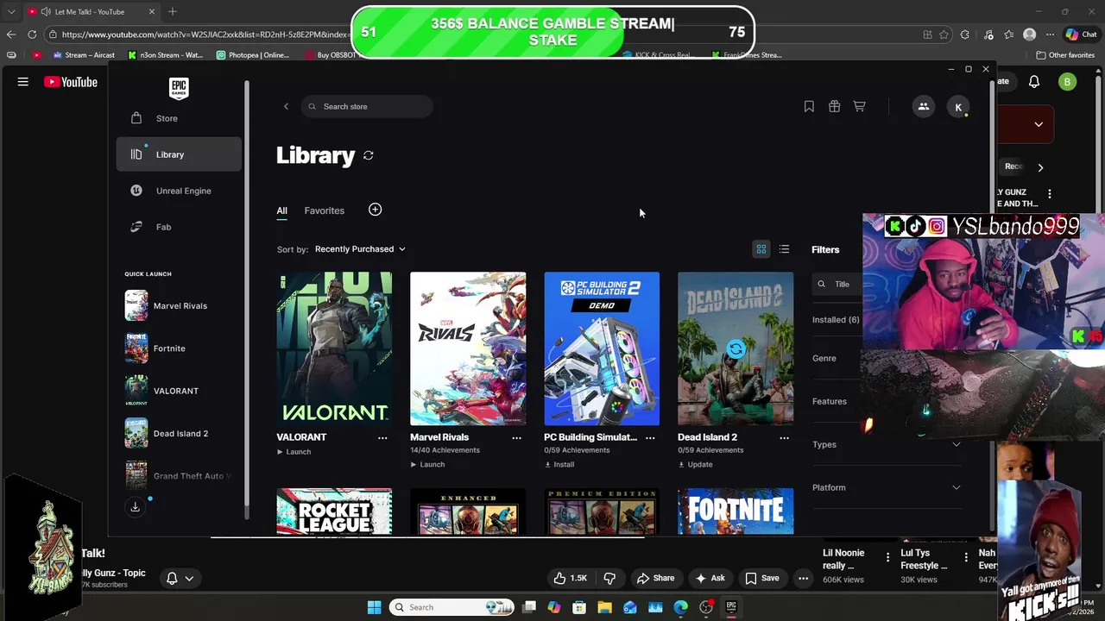Open the Recently Purchased sort dropdown
This screenshot has height=621, width=1105.
tap(360, 248)
